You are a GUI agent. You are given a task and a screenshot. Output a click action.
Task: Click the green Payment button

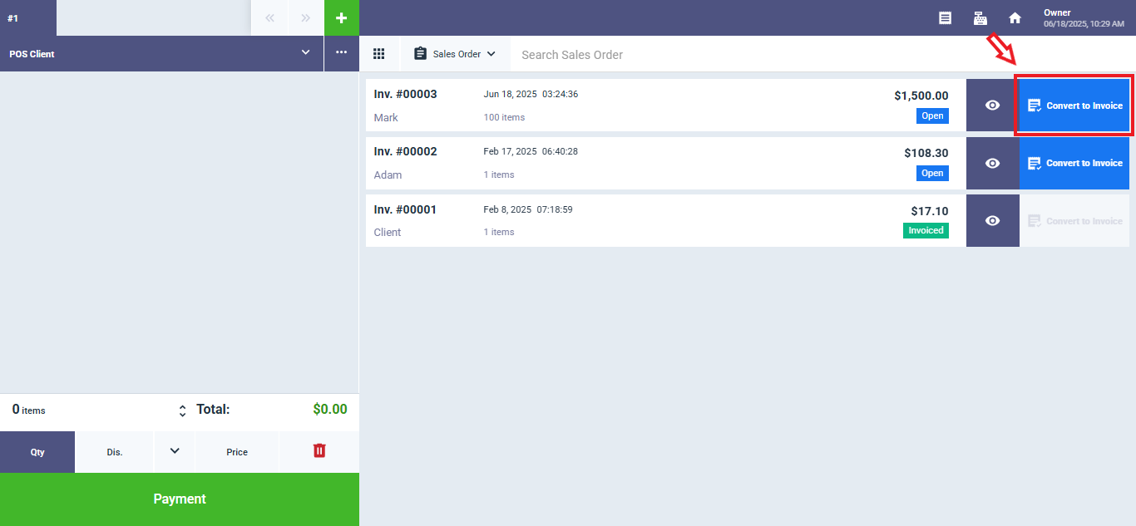click(180, 499)
